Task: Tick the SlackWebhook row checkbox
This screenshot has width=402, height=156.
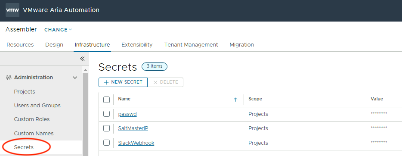Action: [106, 143]
